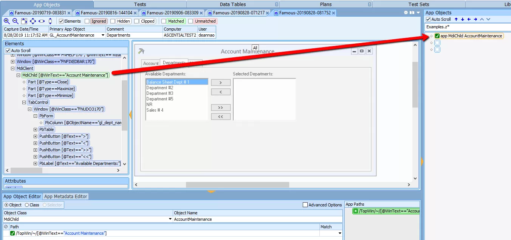The width and height of the screenshot is (511, 240).
Task: Select PushButton [@Text=="<"] in the tree
Action: coord(64,143)
